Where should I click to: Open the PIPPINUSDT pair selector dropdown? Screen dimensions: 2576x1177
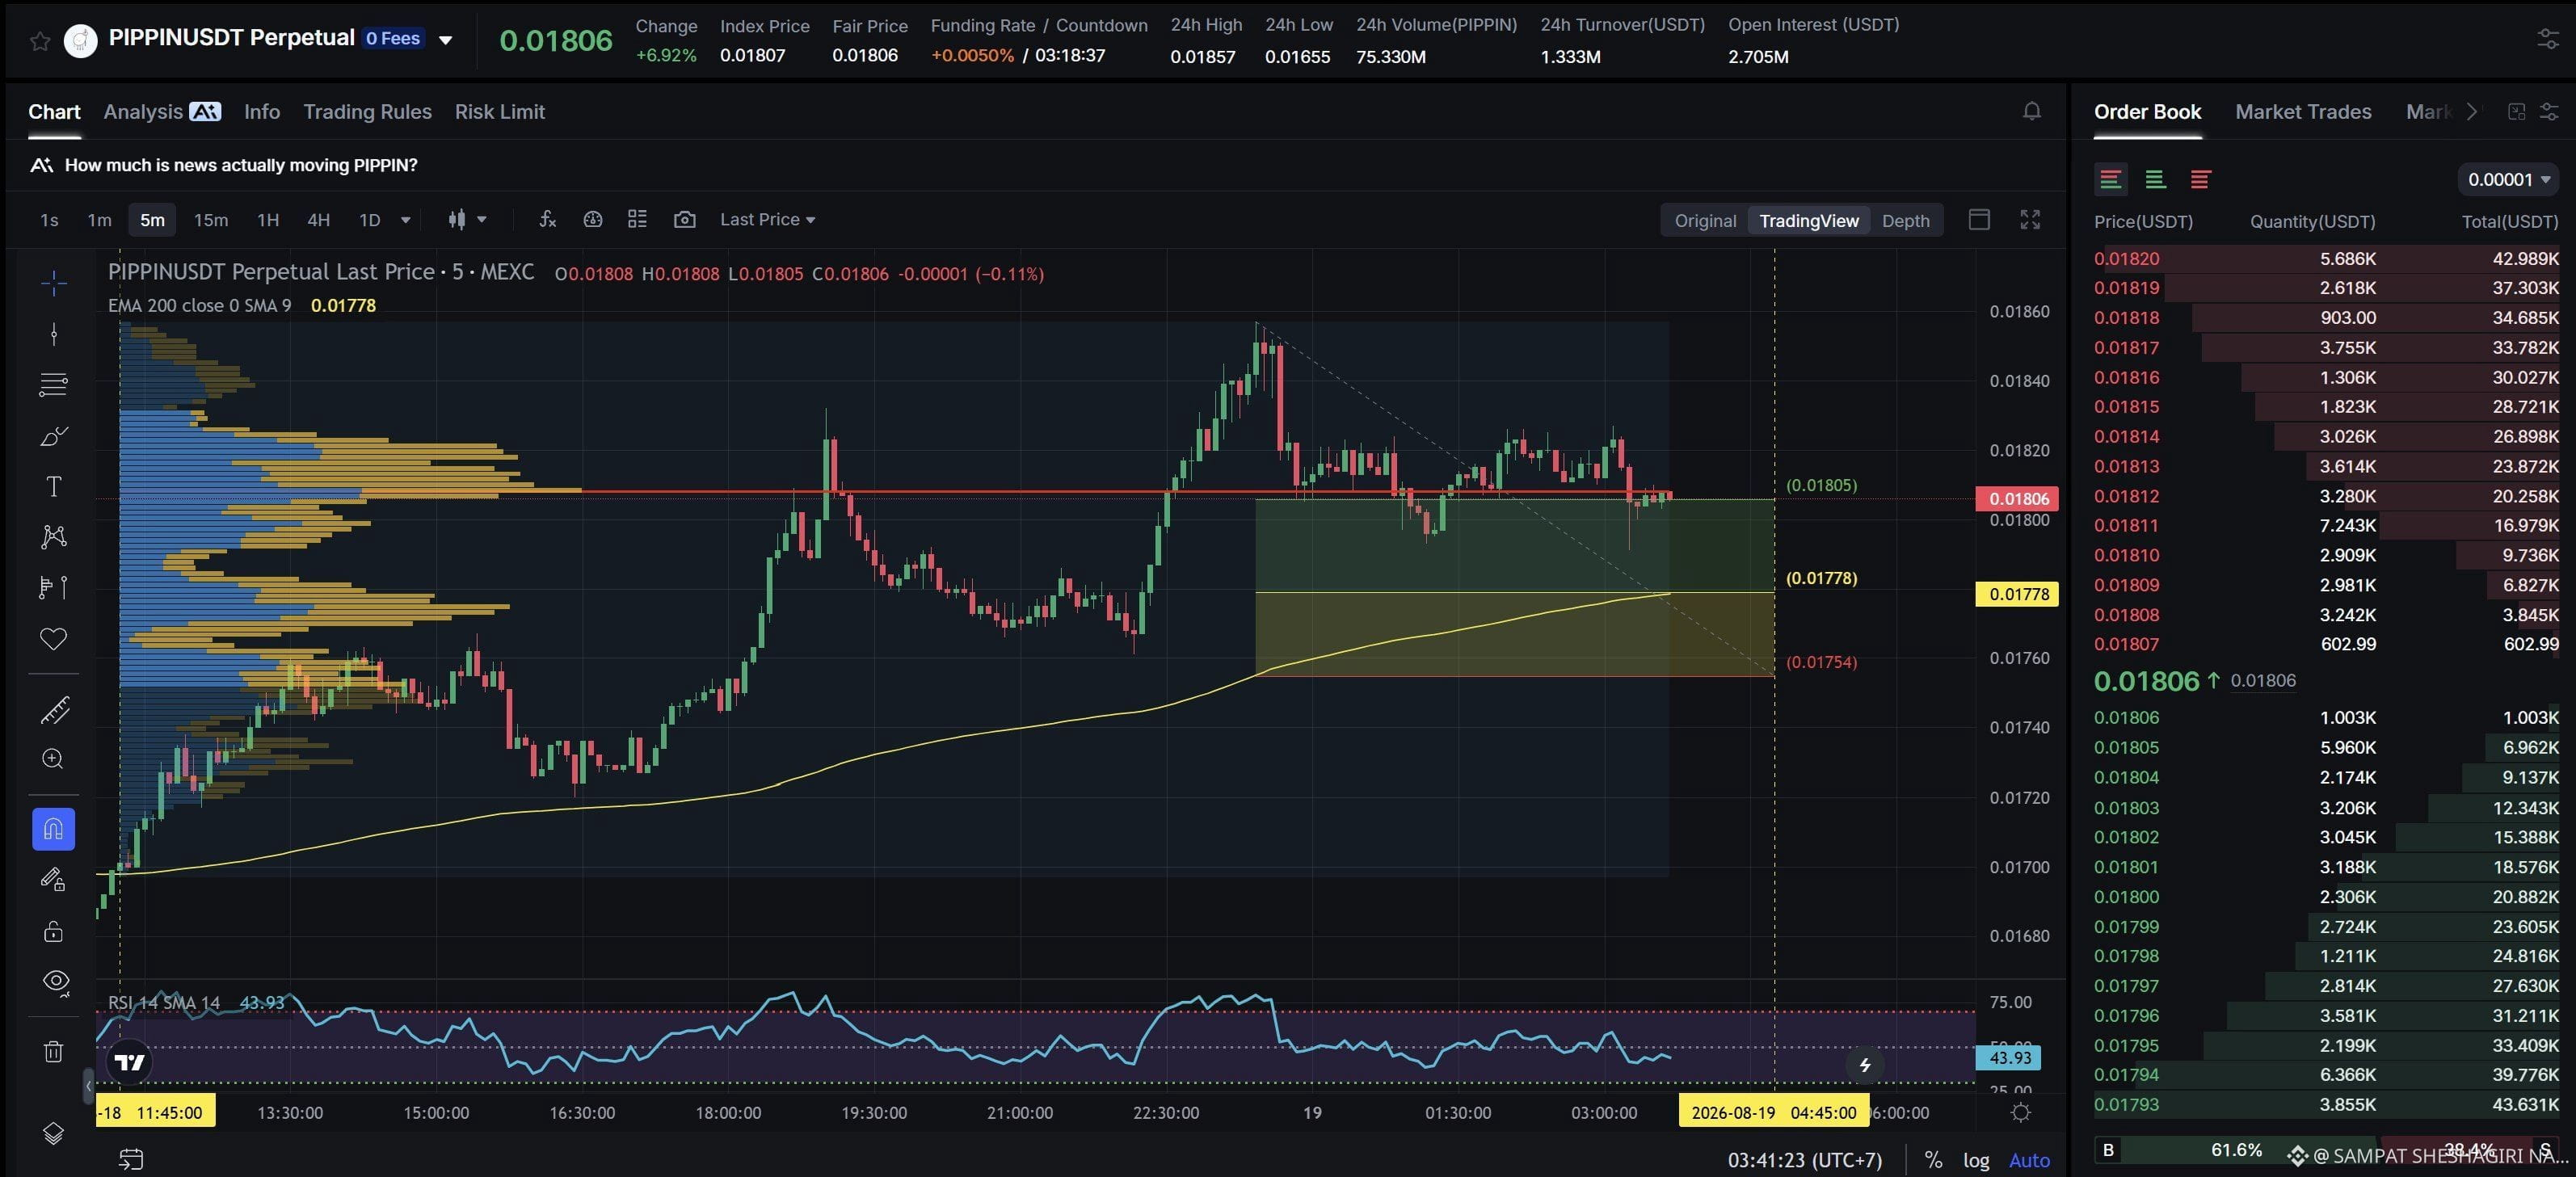(x=446, y=40)
